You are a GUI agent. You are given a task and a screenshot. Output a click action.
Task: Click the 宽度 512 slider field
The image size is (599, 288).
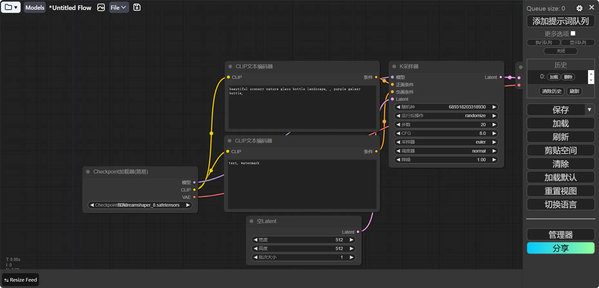pyautogui.click(x=304, y=240)
